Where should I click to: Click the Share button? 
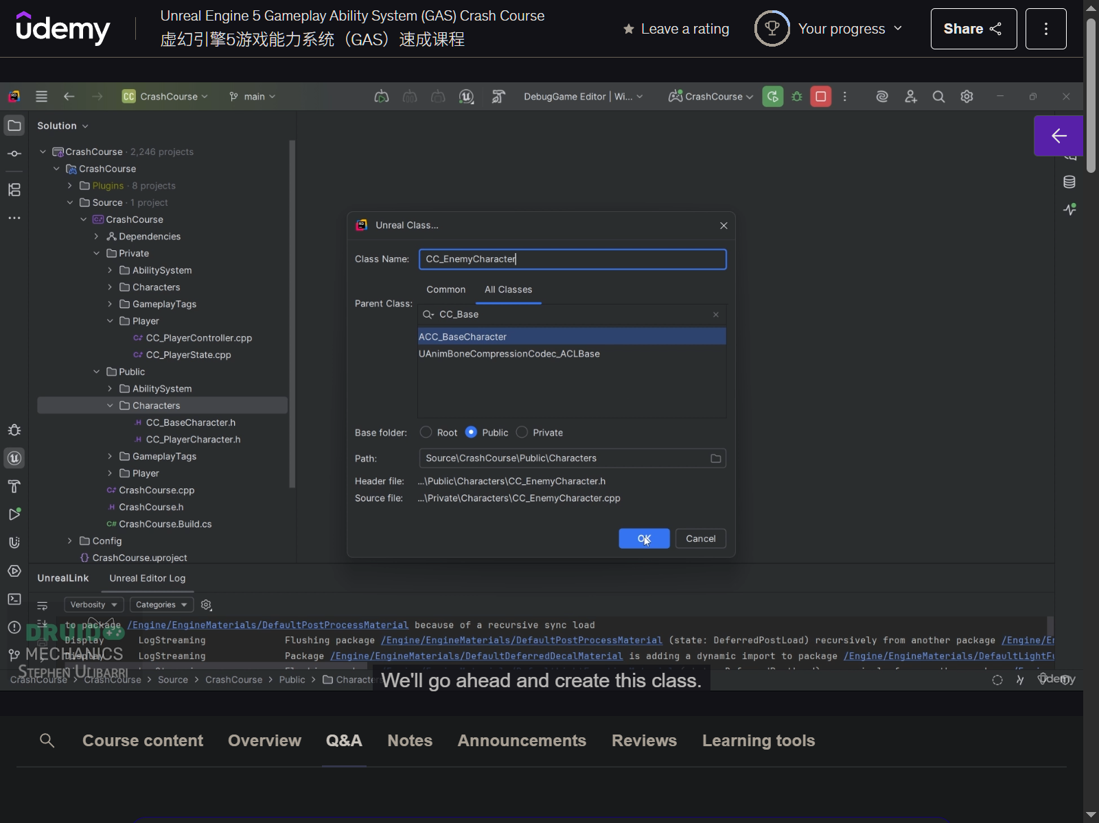pos(973,29)
